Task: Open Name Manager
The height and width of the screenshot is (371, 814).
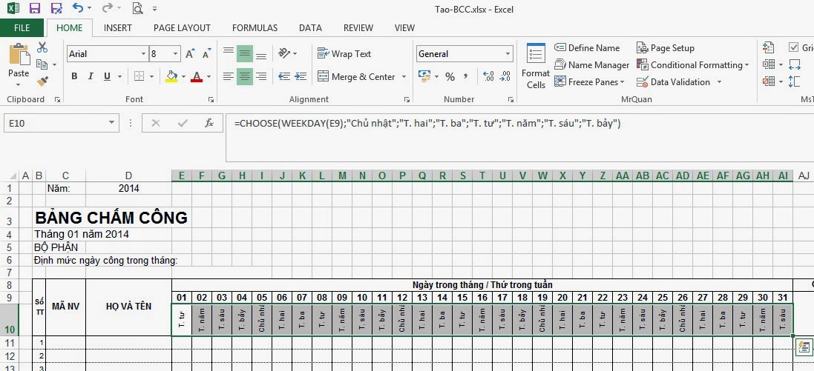Action: click(592, 64)
